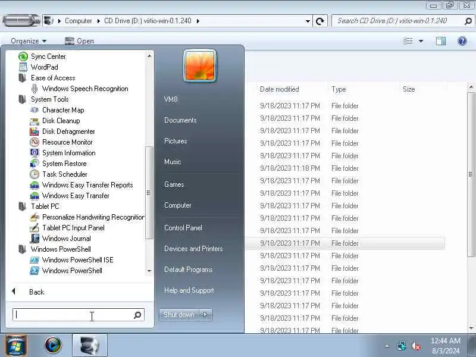
Task: Click the user account picture
Action: (200, 65)
